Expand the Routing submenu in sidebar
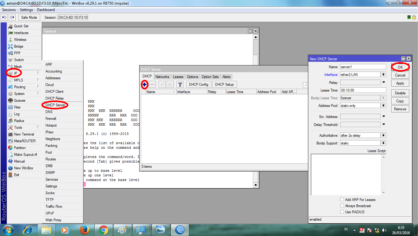The height and width of the screenshot is (236, 418). click(x=38, y=87)
